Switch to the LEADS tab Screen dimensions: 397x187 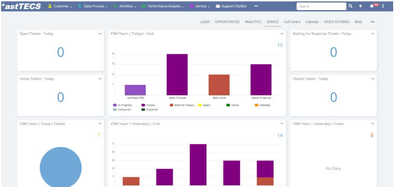[205, 22]
